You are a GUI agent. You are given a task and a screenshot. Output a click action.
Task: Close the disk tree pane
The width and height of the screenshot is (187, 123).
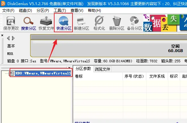point(69,68)
